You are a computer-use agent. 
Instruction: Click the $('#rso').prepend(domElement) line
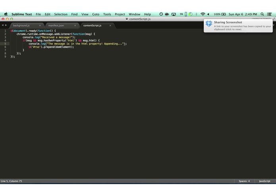pyautogui.click(x=51, y=47)
